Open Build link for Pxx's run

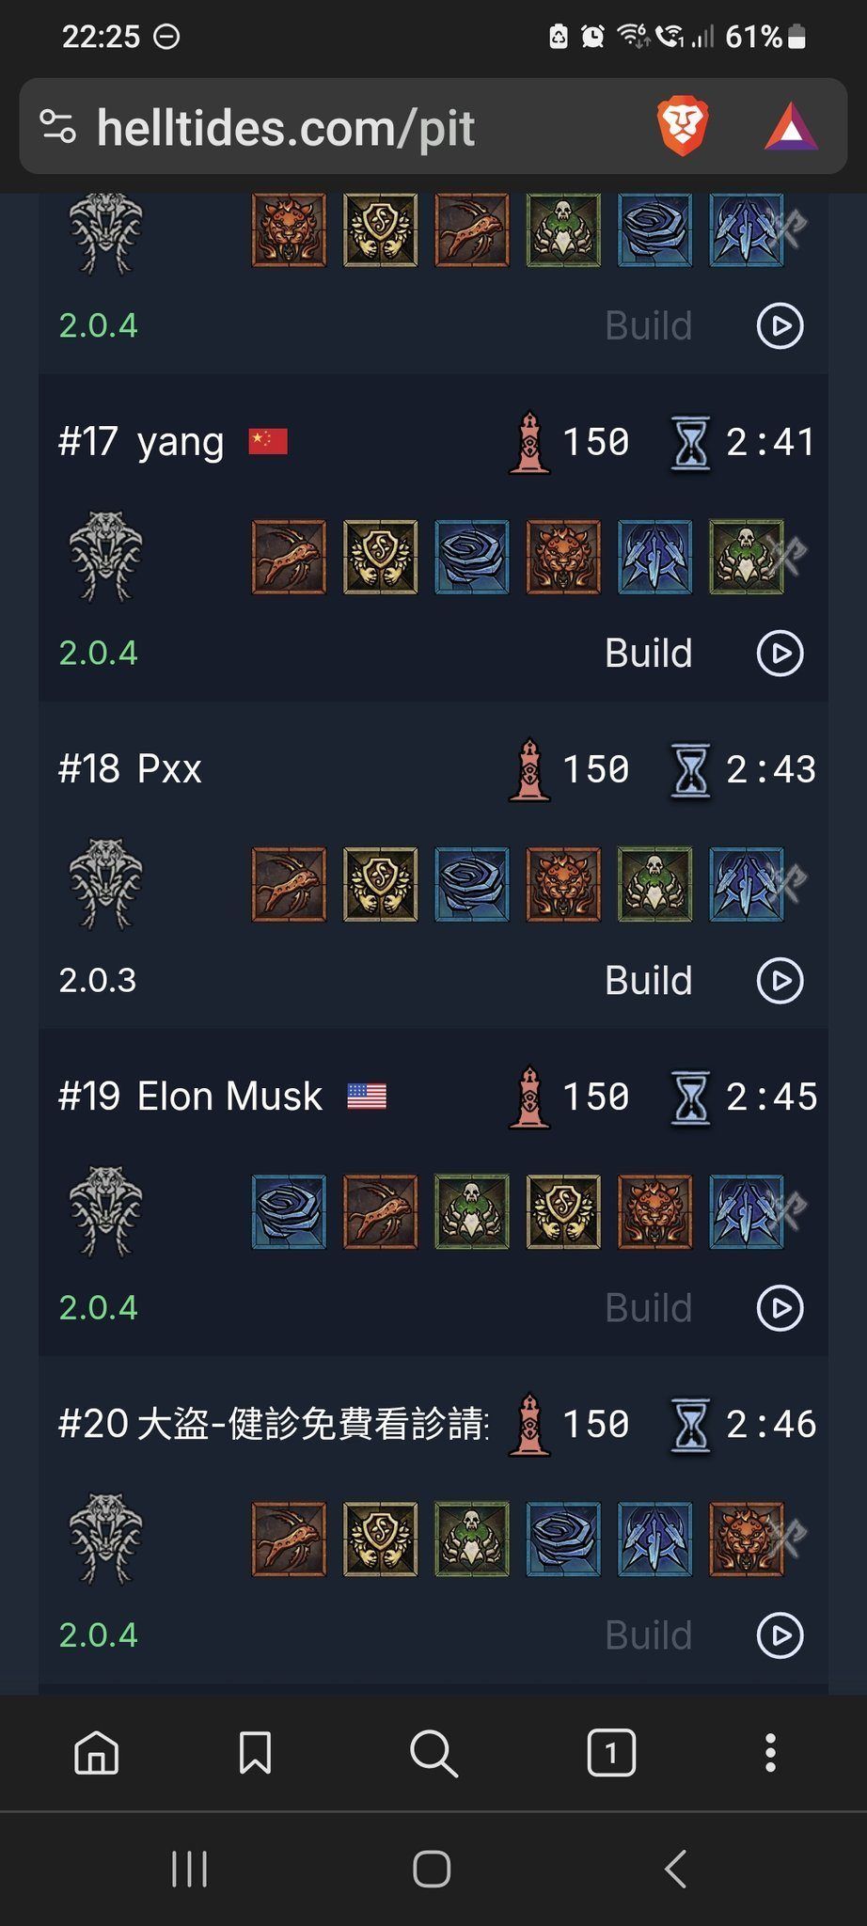(x=648, y=981)
